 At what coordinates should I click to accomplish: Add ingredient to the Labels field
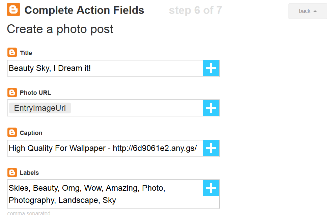click(211, 188)
